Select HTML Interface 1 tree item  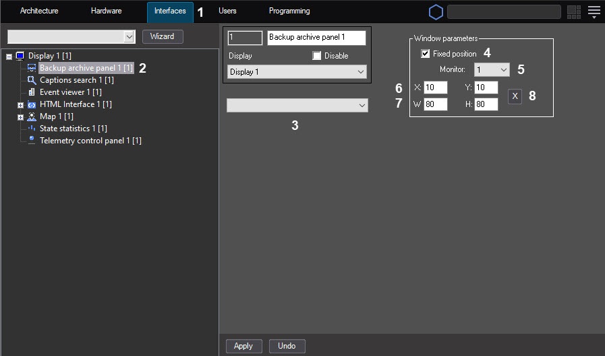point(76,104)
